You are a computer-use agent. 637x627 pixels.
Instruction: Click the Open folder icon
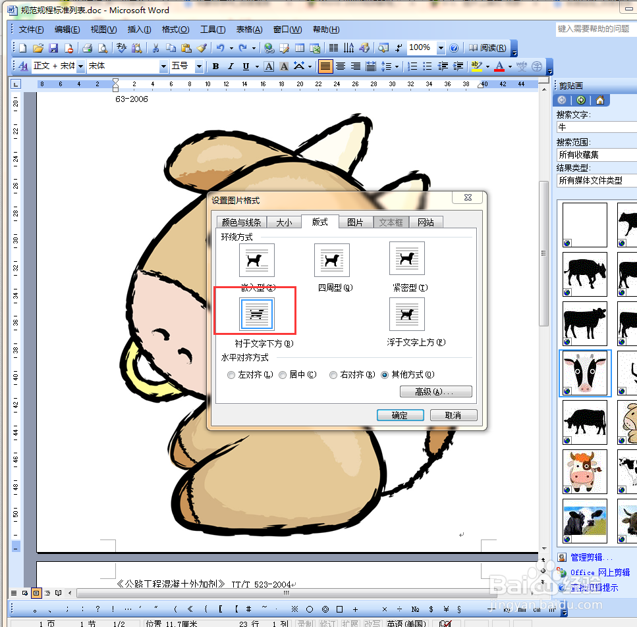click(38, 48)
